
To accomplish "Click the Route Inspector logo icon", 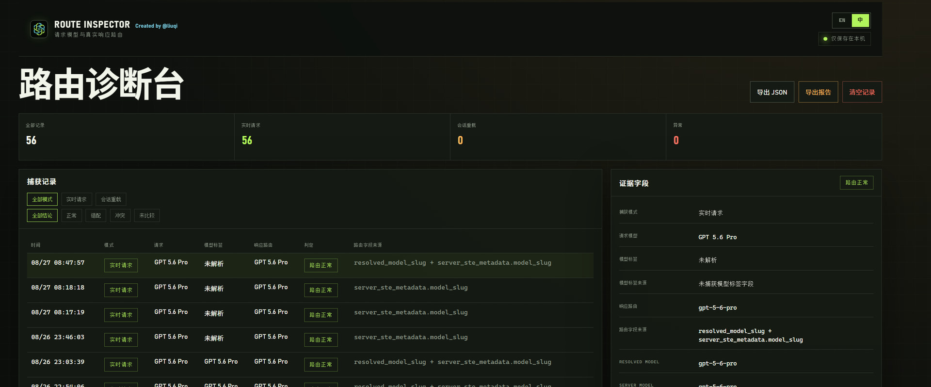I will 39,29.
